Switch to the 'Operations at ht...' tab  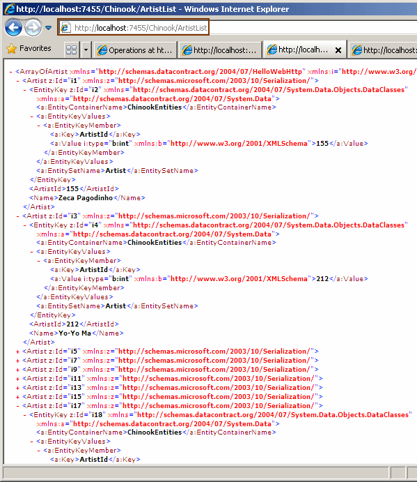click(135, 50)
